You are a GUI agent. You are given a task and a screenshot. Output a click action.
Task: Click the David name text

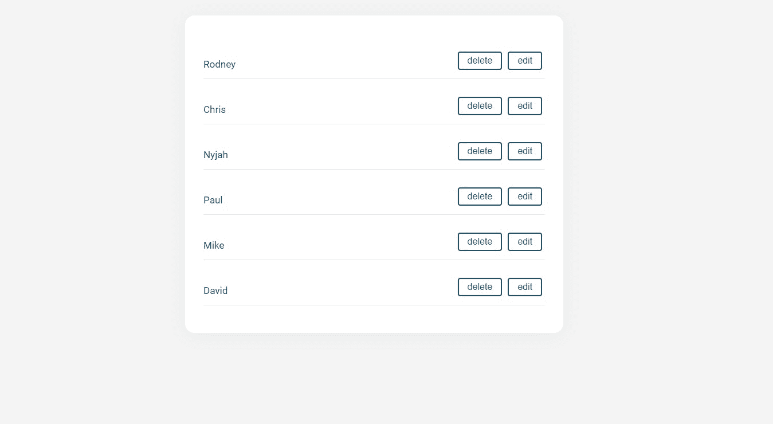[215, 290]
